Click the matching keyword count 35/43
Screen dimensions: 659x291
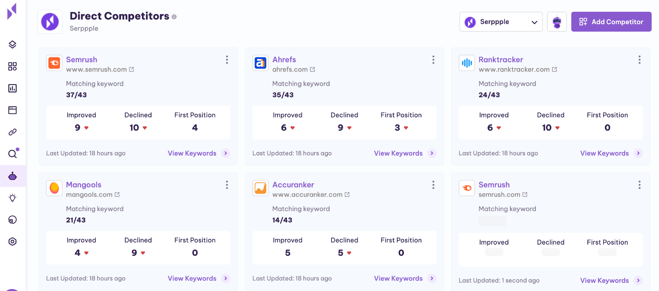click(x=283, y=95)
